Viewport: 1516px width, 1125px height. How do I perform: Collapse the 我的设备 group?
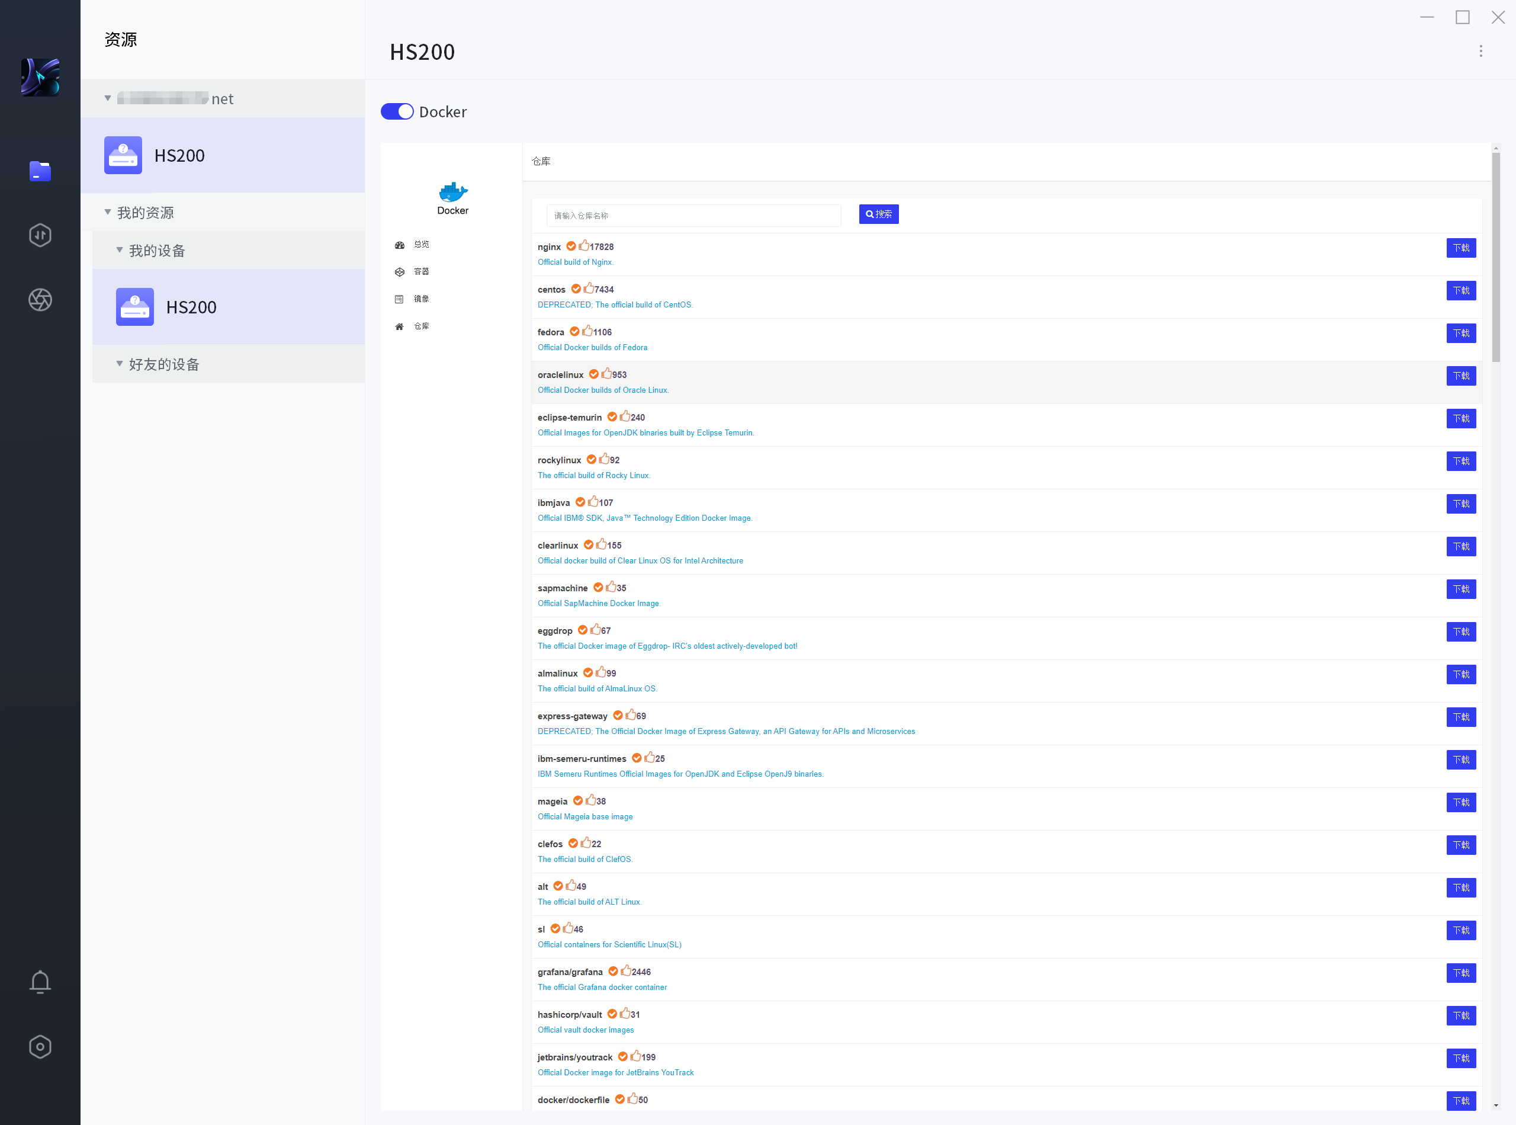pyautogui.click(x=120, y=251)
